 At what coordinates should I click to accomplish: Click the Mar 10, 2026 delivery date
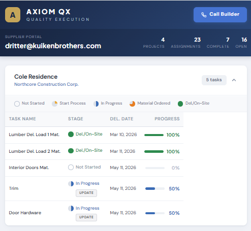click(x=123, y=135)
